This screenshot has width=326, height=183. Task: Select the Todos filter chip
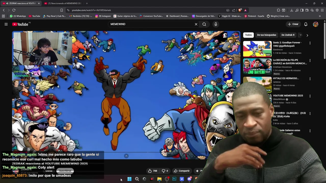pyautogui.click(x=248, y=35)
